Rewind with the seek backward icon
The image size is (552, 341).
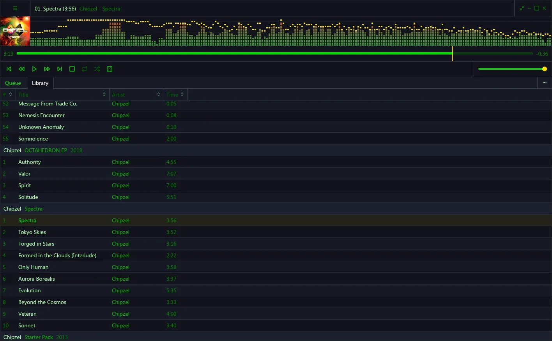point(22,69)
